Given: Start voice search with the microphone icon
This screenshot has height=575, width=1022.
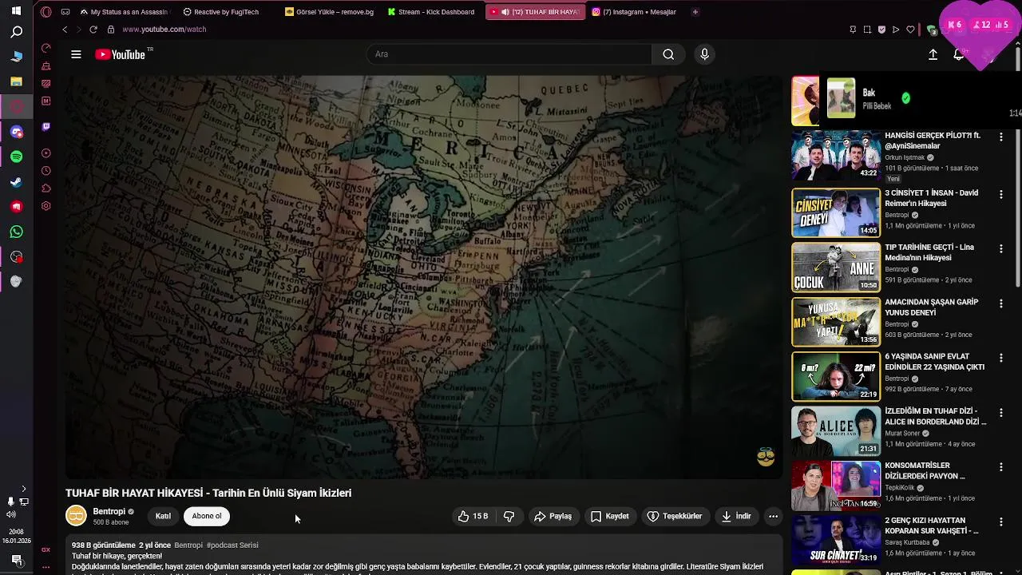Looking at the screenshot, I should click(x=704, y=54).
